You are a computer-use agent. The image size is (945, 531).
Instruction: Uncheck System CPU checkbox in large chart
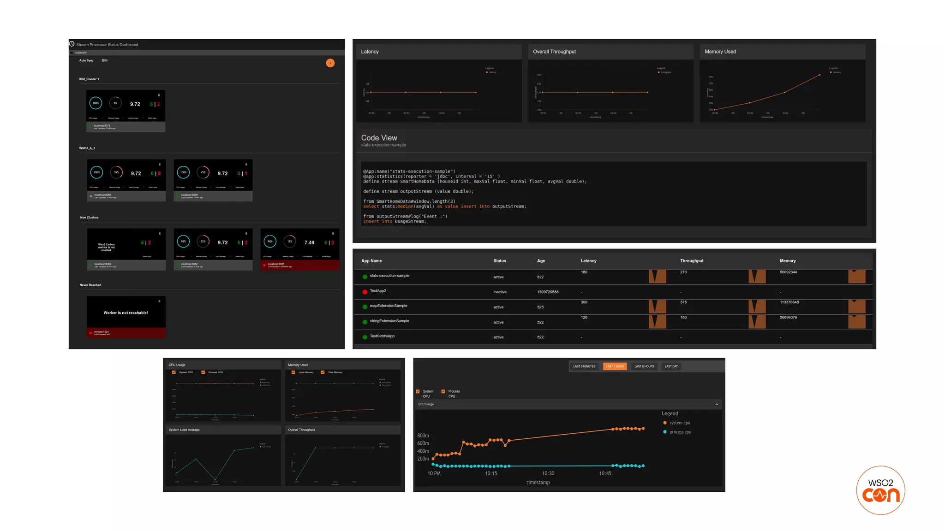[418, 391]
